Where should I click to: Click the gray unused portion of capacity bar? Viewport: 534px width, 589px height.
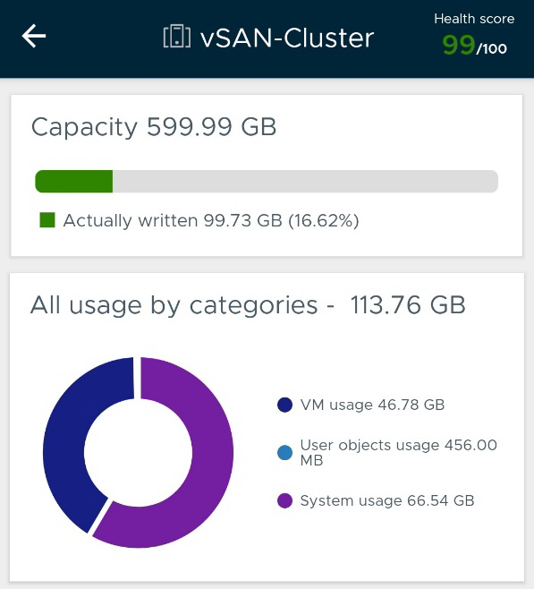pos(306,182)
